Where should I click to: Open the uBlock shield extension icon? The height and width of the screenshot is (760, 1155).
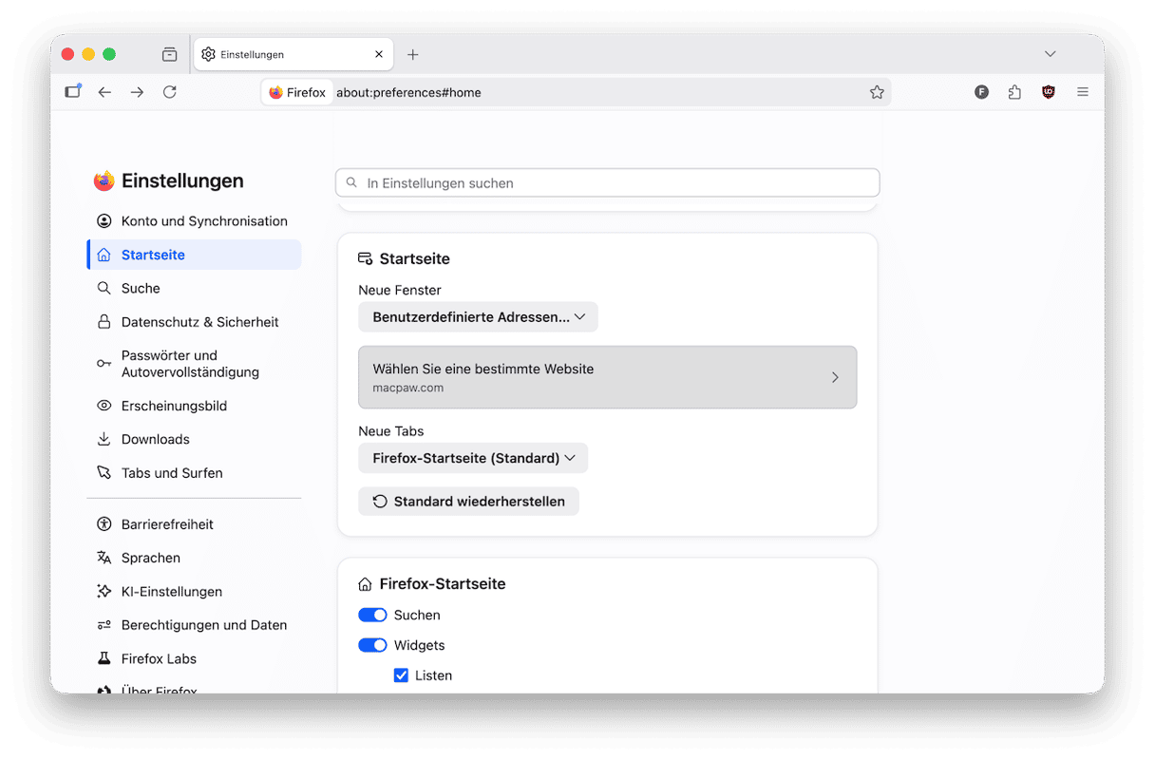(1049, 92)
